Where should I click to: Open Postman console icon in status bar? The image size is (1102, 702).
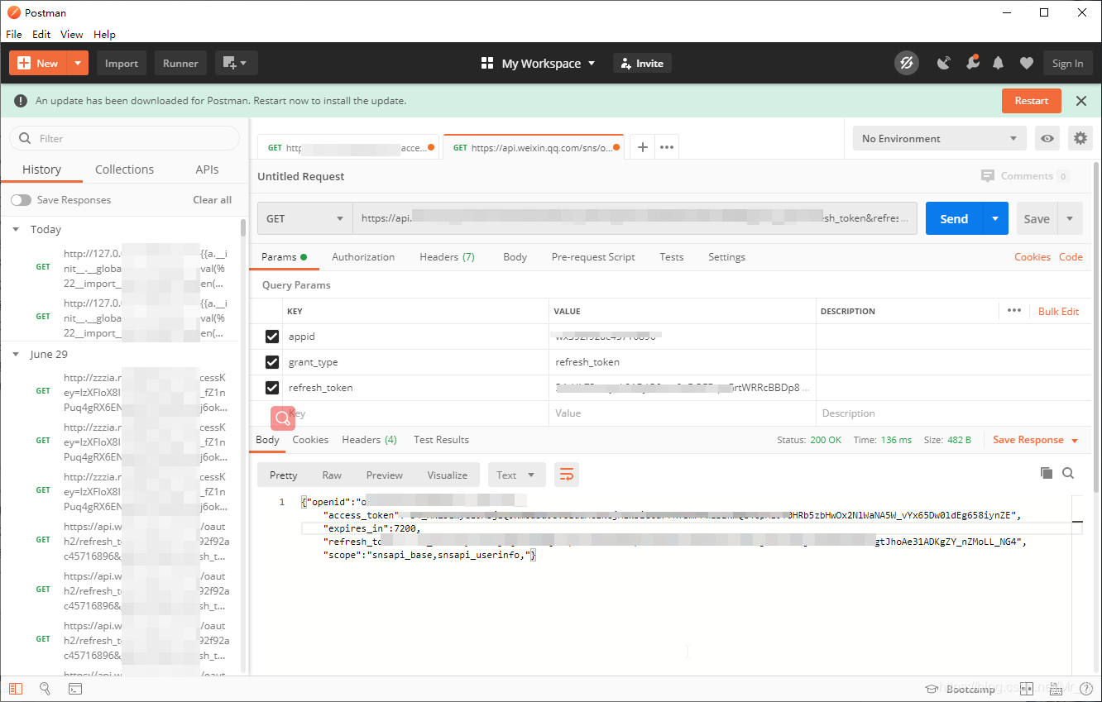pyautogui.click(x=74, y=688)
